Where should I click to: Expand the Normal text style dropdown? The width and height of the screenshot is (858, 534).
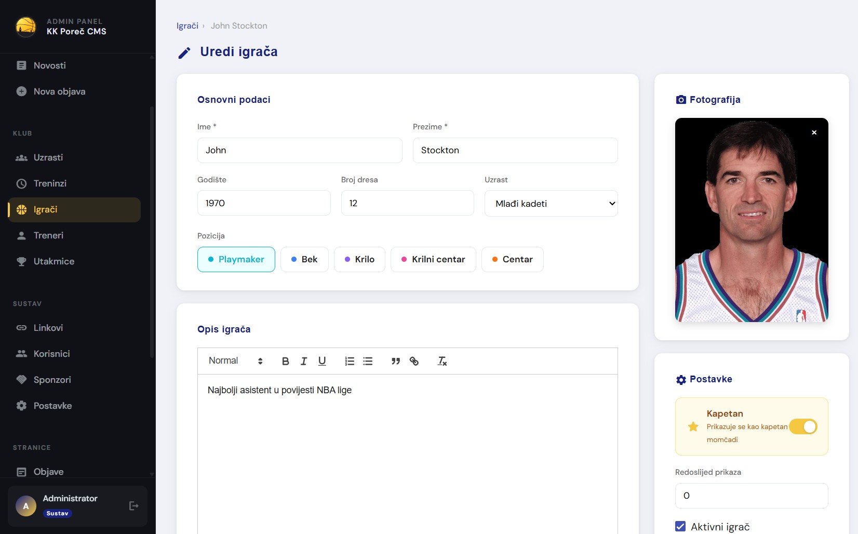tap(235, 361)
